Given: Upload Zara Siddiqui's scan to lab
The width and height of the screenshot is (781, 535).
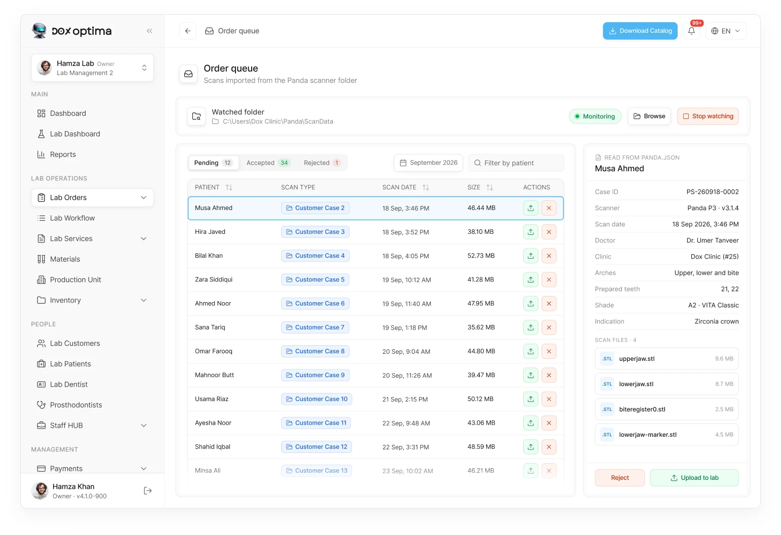Looking at the screenshot, I should coord(531,279).
